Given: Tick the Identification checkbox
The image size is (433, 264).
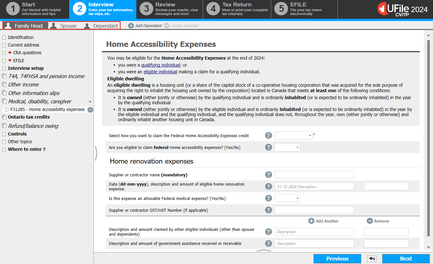Looking at the screenshot, I should click(4, 38).
